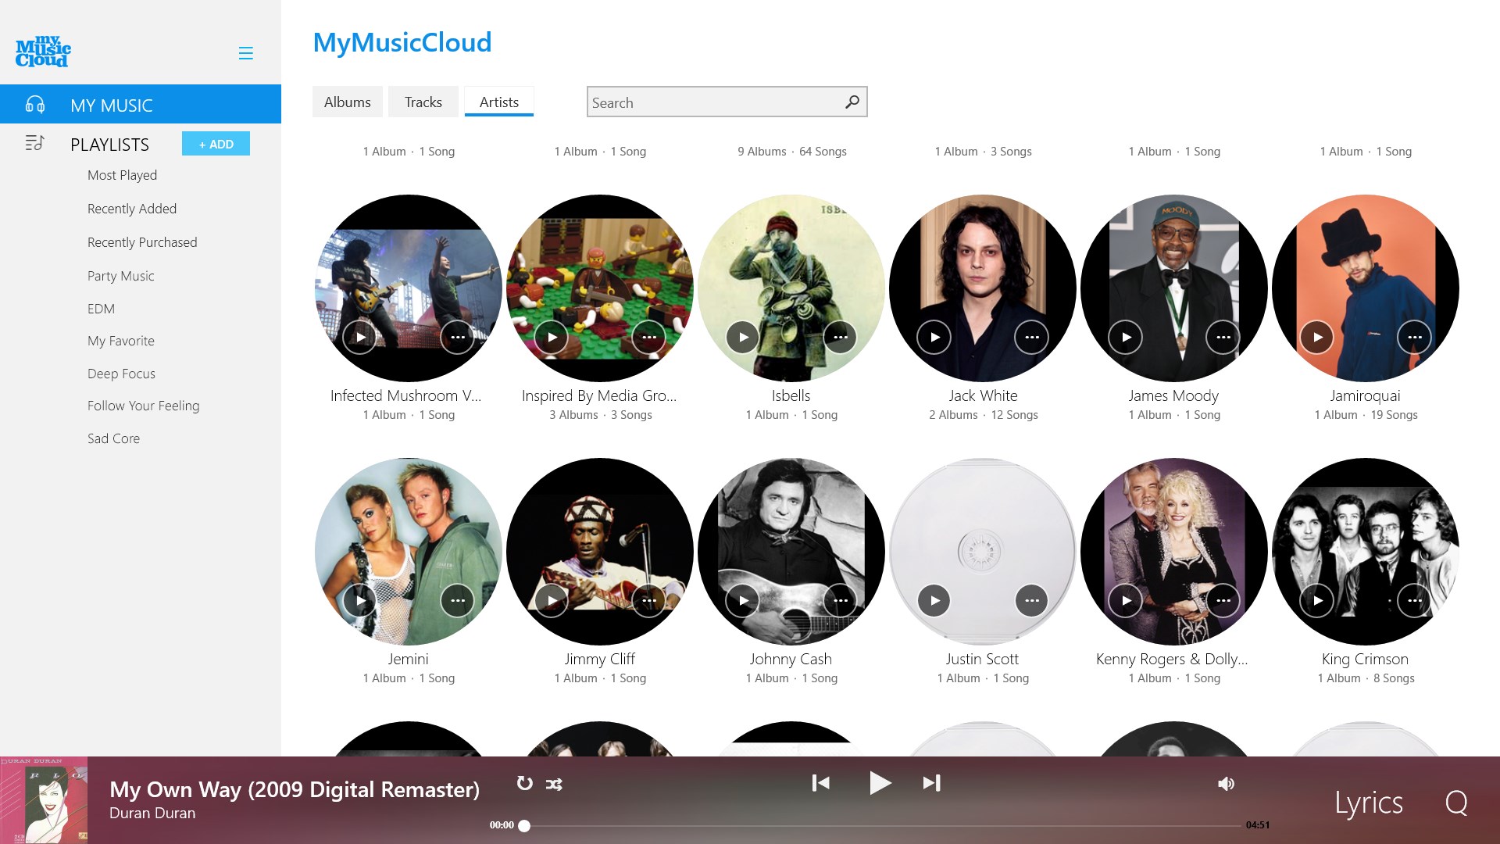Open Party Music playlist
This screenshot has width=1500, height=844.
pyautogui.click(x=121, y=276)
